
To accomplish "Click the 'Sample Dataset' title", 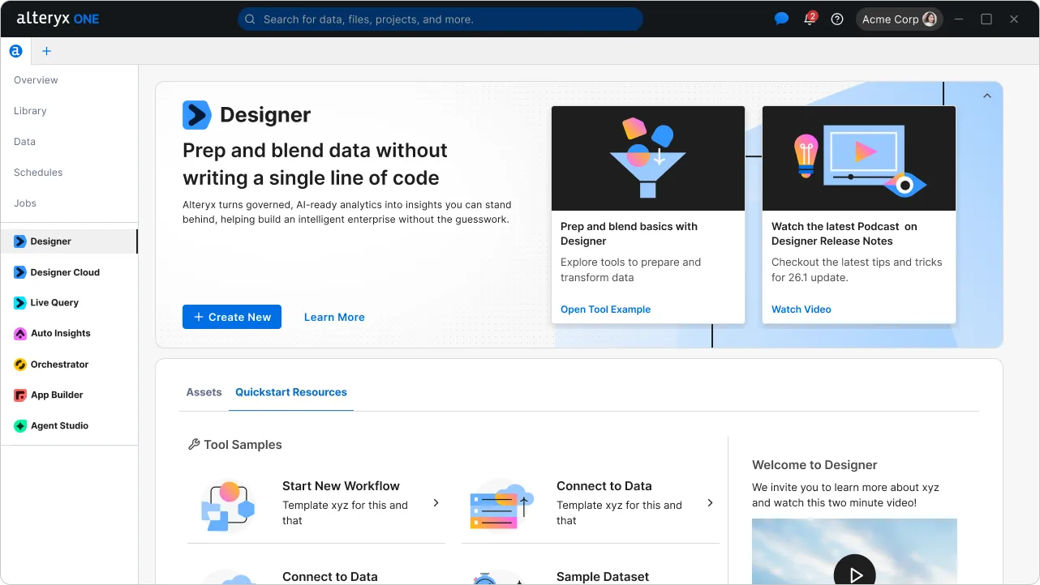I will 603,577.
